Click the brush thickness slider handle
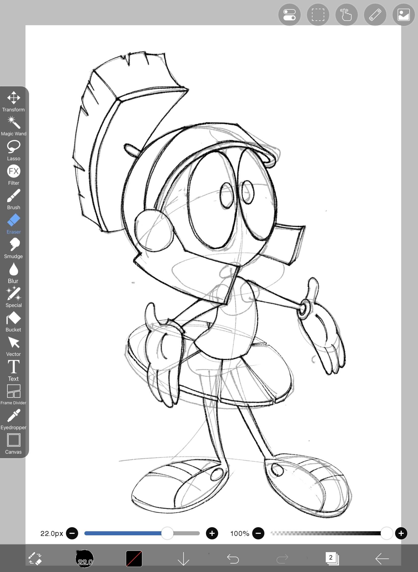Viewport: 418px width, 572px height. tap(167, 533)
